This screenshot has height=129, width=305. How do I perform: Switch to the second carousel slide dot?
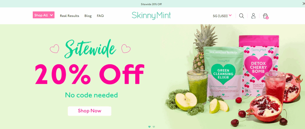click(154, 127)
